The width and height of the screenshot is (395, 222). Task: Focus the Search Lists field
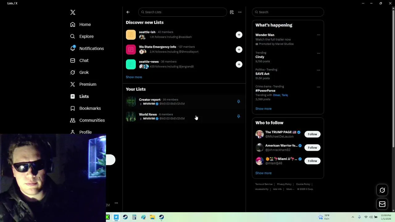(x=183, y=12)
